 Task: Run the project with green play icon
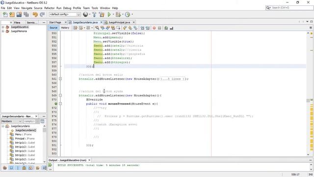tap(109, 14)
